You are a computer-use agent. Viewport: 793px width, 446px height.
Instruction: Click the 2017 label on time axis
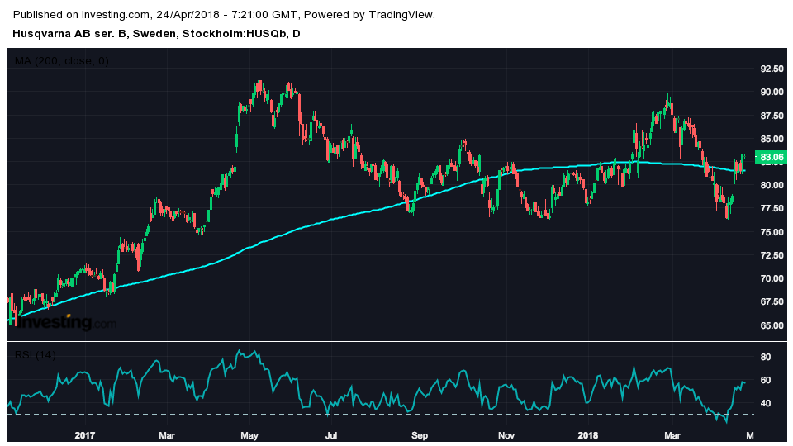85,435
